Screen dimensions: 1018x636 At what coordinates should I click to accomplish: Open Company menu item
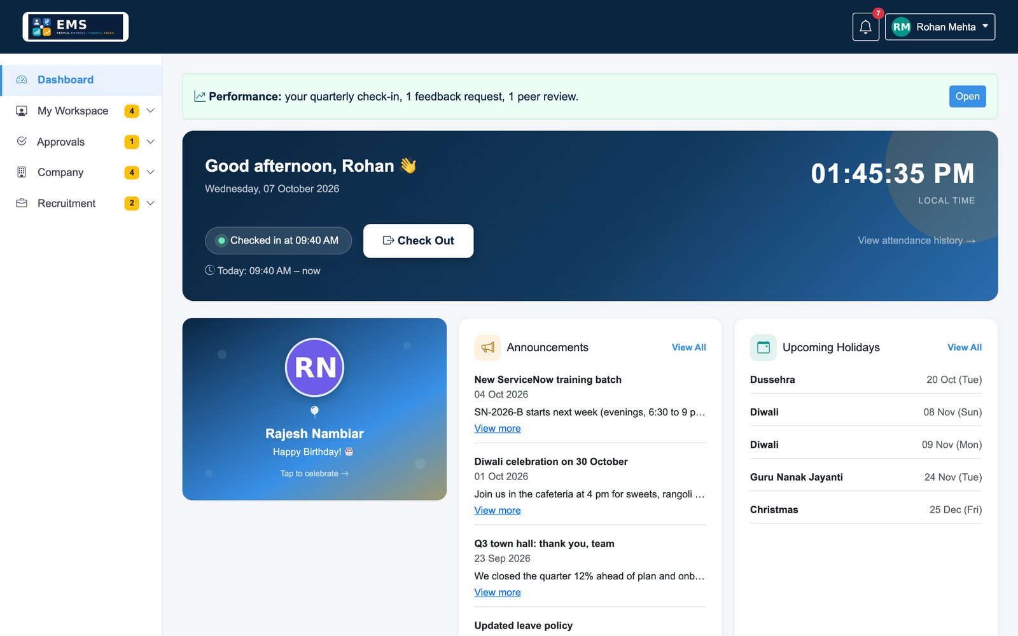tap(81, 172)
